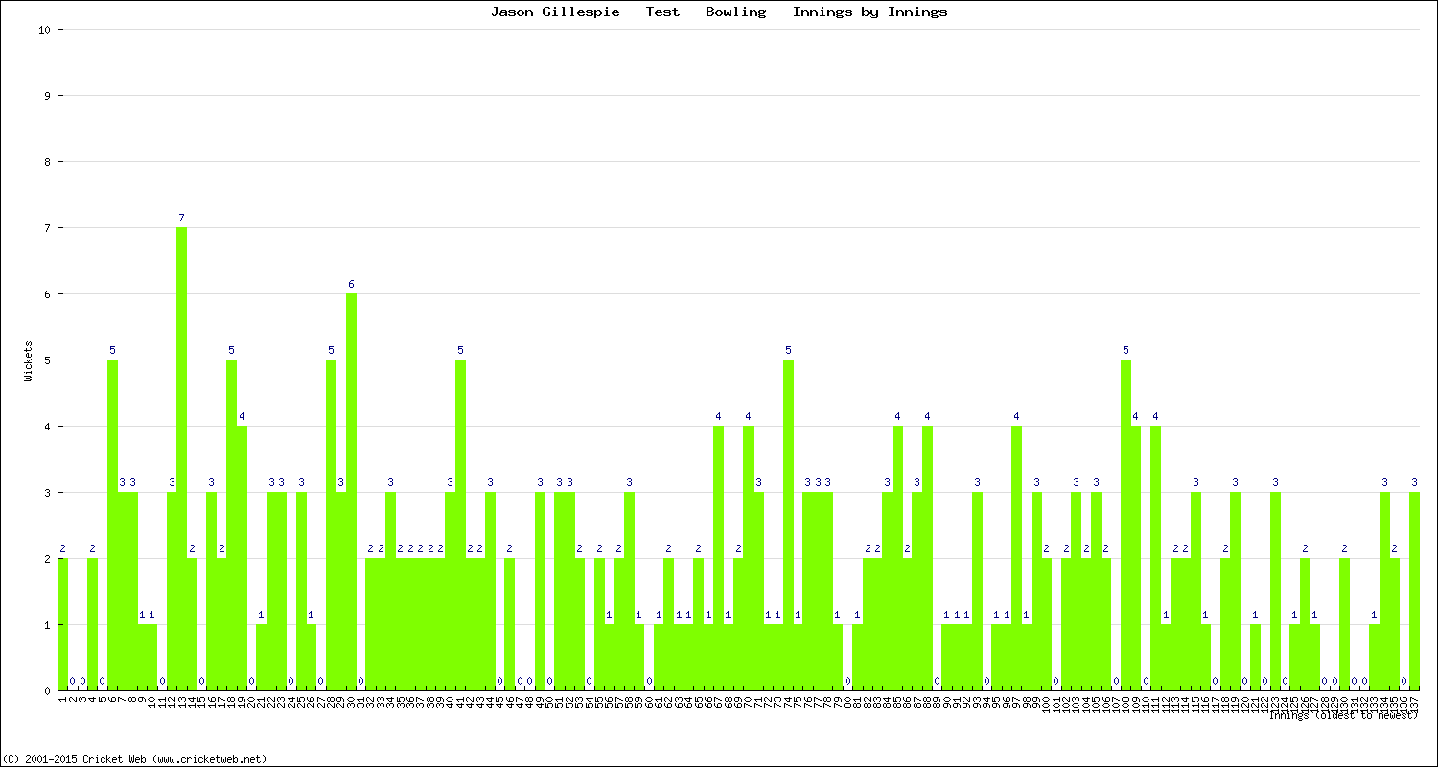The width and height of the screenshot is (1438, 767).
Task: Select the y-axis tick label 8
Action: tap(48, 162)
